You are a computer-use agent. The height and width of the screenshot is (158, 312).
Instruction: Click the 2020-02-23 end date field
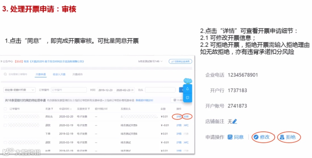123,90
